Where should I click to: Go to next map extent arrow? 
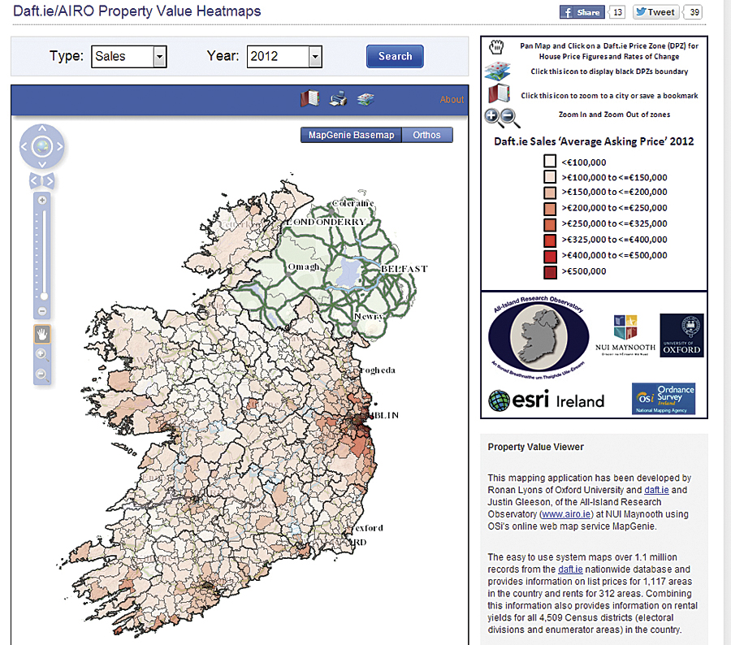(50, 180)
